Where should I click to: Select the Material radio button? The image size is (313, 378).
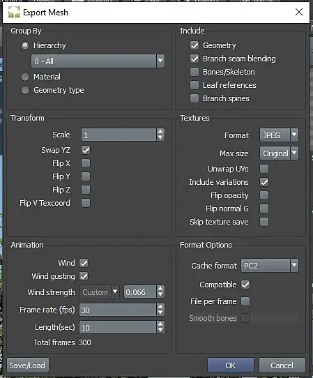point(25,77)
